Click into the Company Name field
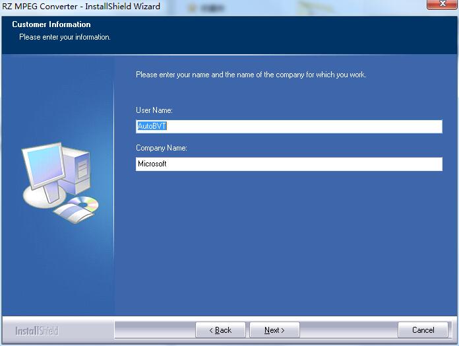The image size is (459, 346). (289, 164)
